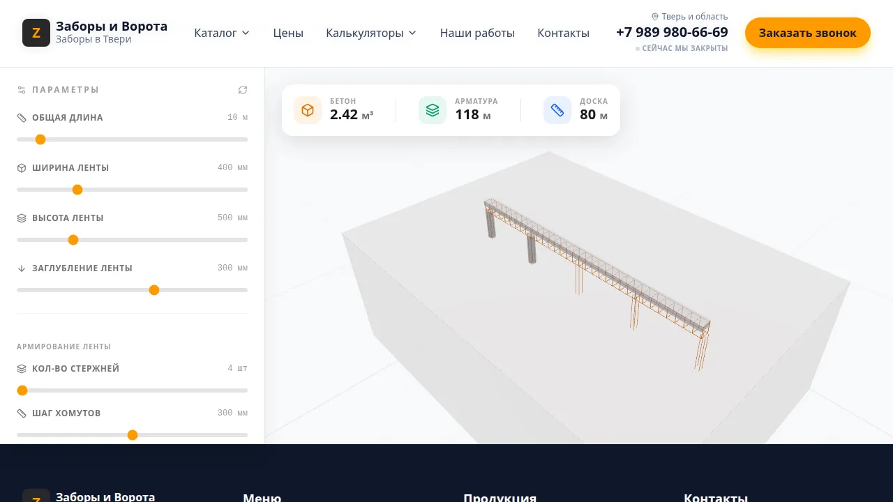Viewport: 893px width, 502px height.
Task: Go to the Контакты page
Action: 563,33
